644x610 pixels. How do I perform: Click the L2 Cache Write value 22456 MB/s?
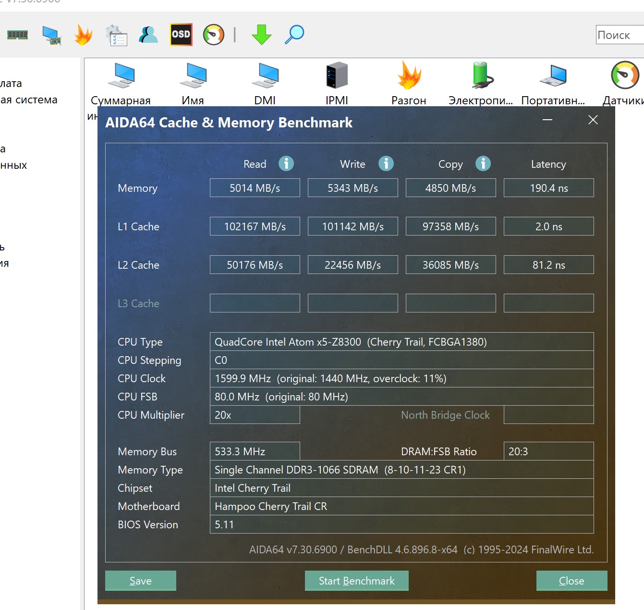click(353, 265)
